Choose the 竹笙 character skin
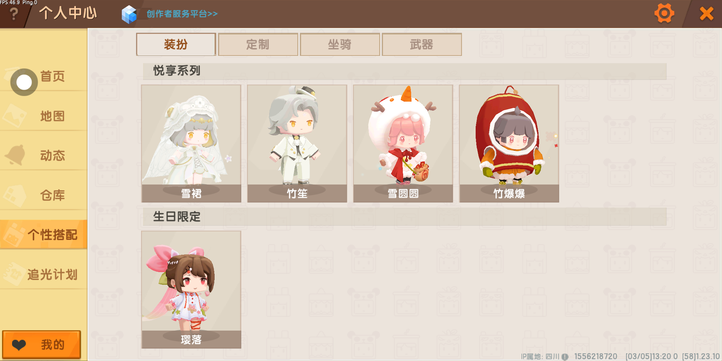 click(297, 143)
